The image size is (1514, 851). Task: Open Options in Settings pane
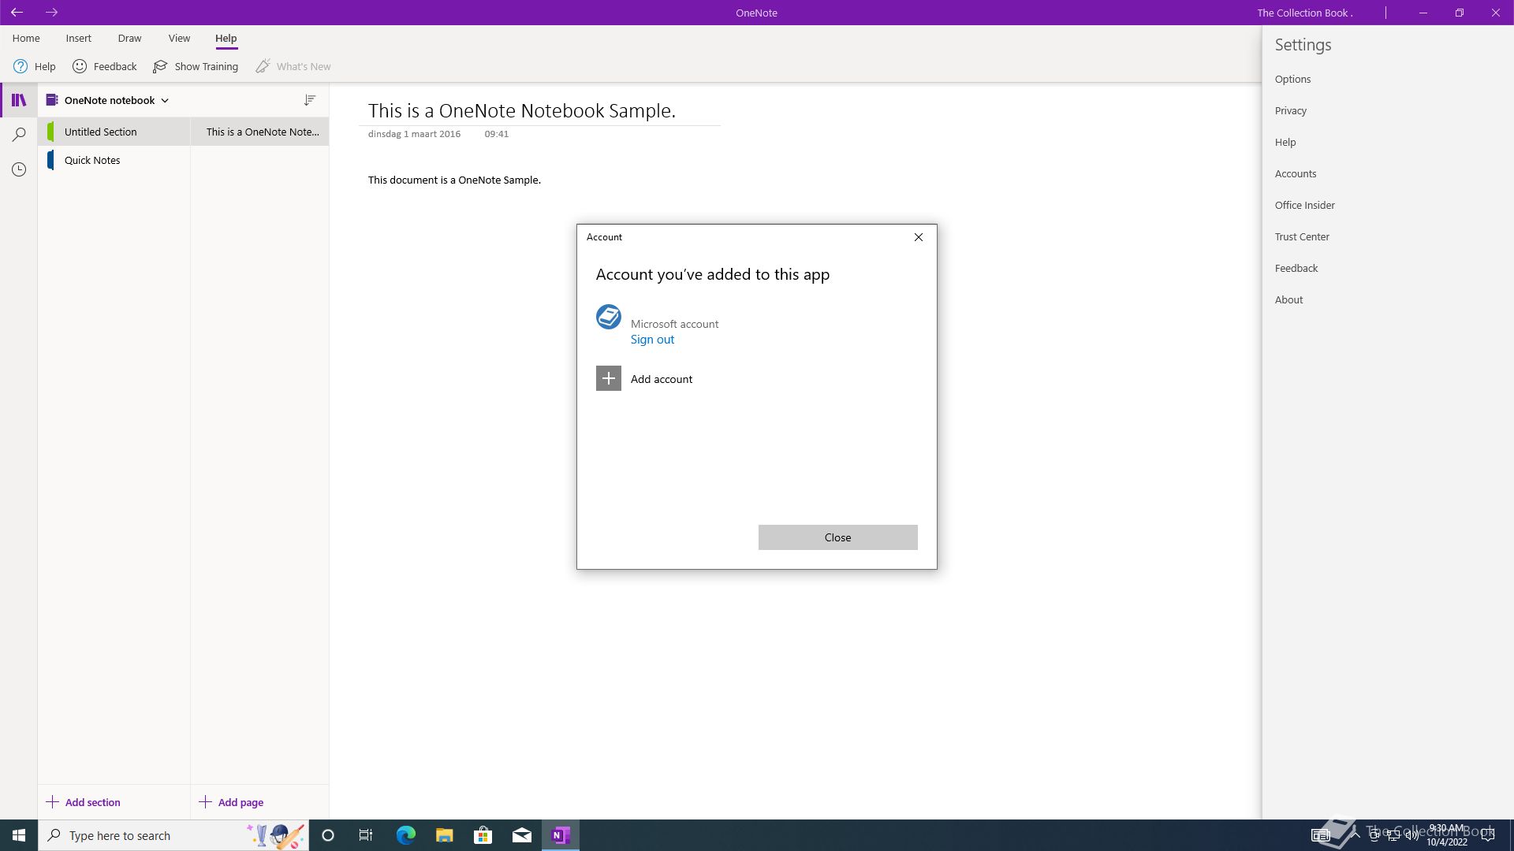point(1293,79)
